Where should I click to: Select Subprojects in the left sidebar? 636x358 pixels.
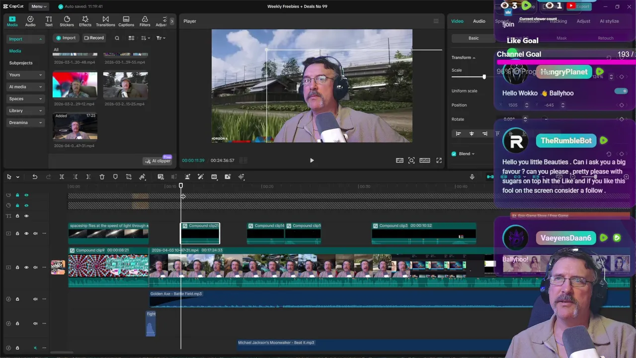21,63
